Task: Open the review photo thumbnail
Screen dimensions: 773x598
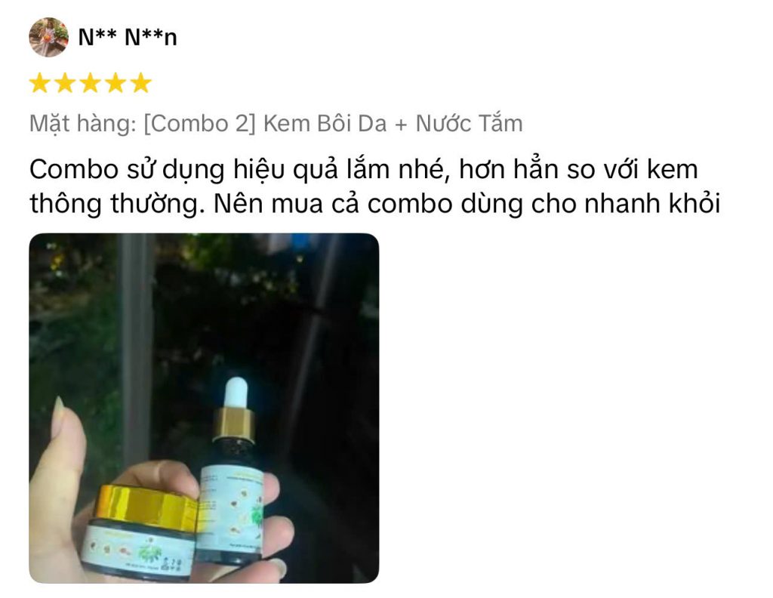Action: (204, 408)
